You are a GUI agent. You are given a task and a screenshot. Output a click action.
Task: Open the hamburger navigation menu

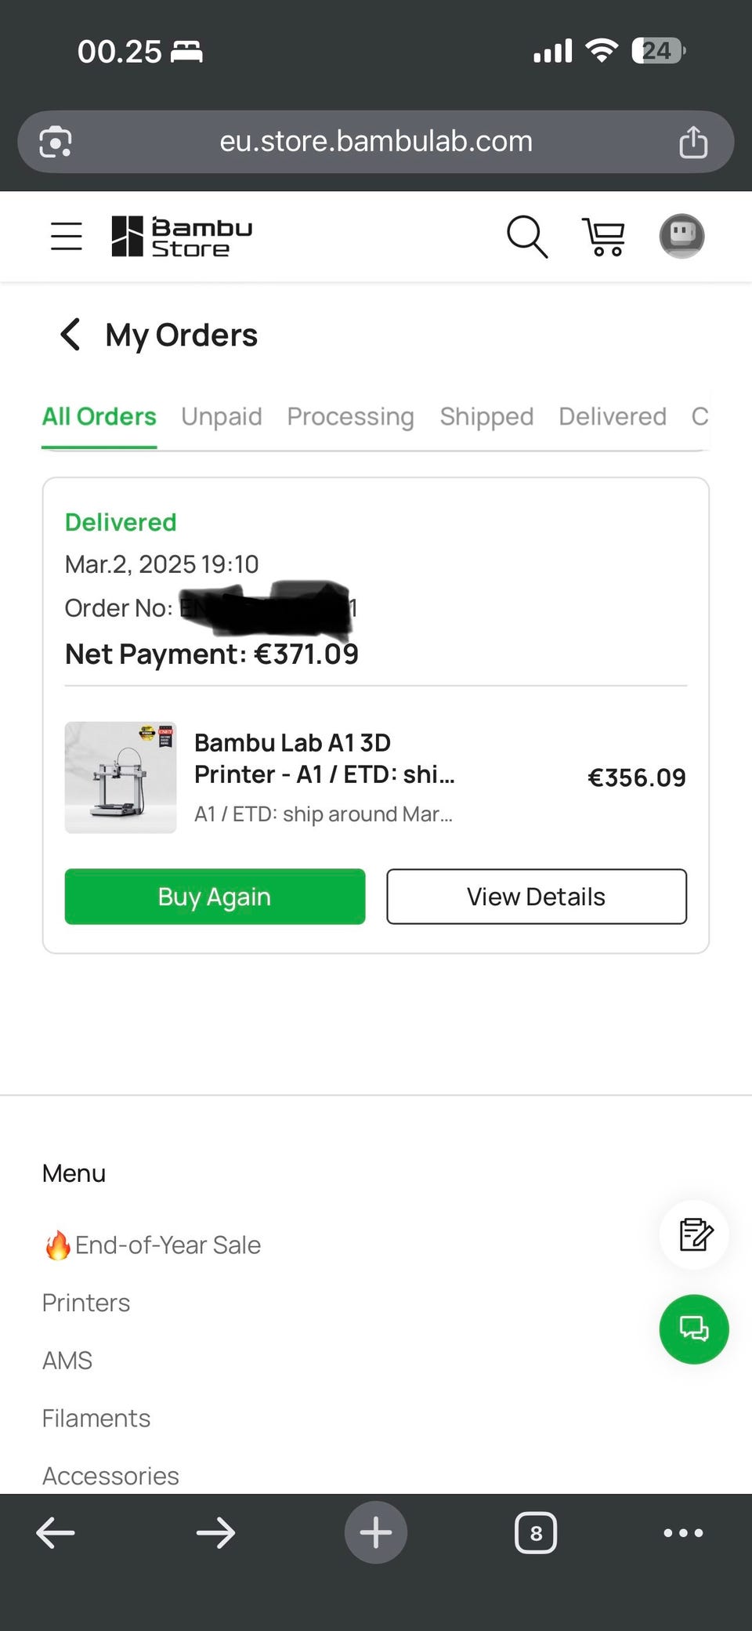pyautogui.click(x=67, y=236)
